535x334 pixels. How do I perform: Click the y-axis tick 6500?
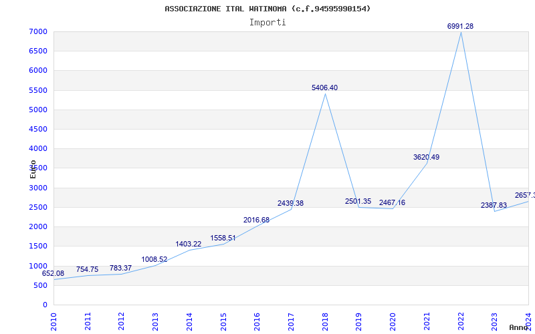click(x=39, y=51)
